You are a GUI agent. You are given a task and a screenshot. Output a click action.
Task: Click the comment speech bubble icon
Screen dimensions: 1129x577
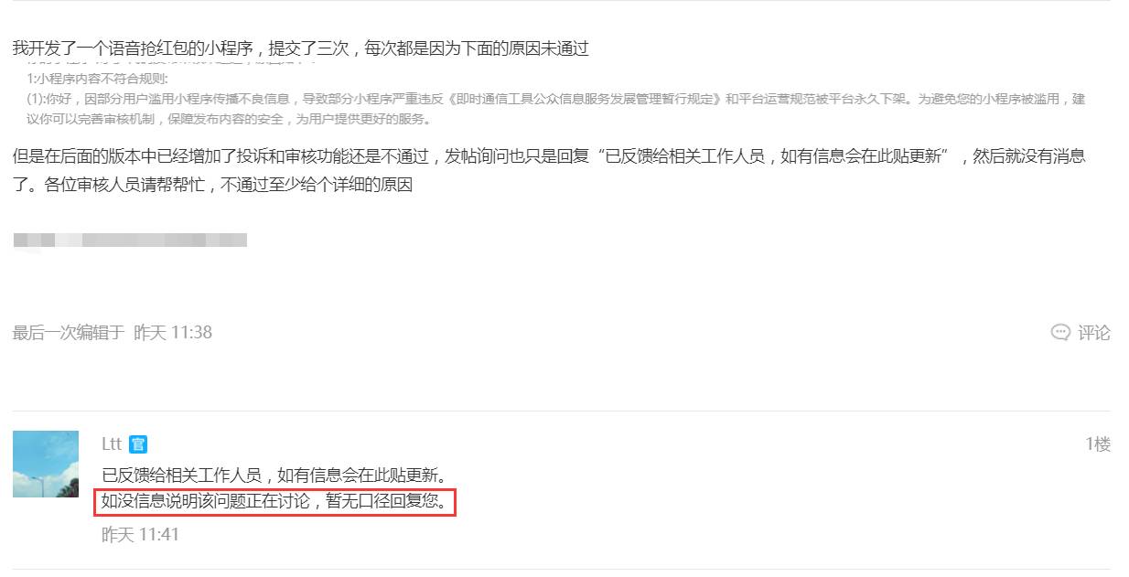1060,333
